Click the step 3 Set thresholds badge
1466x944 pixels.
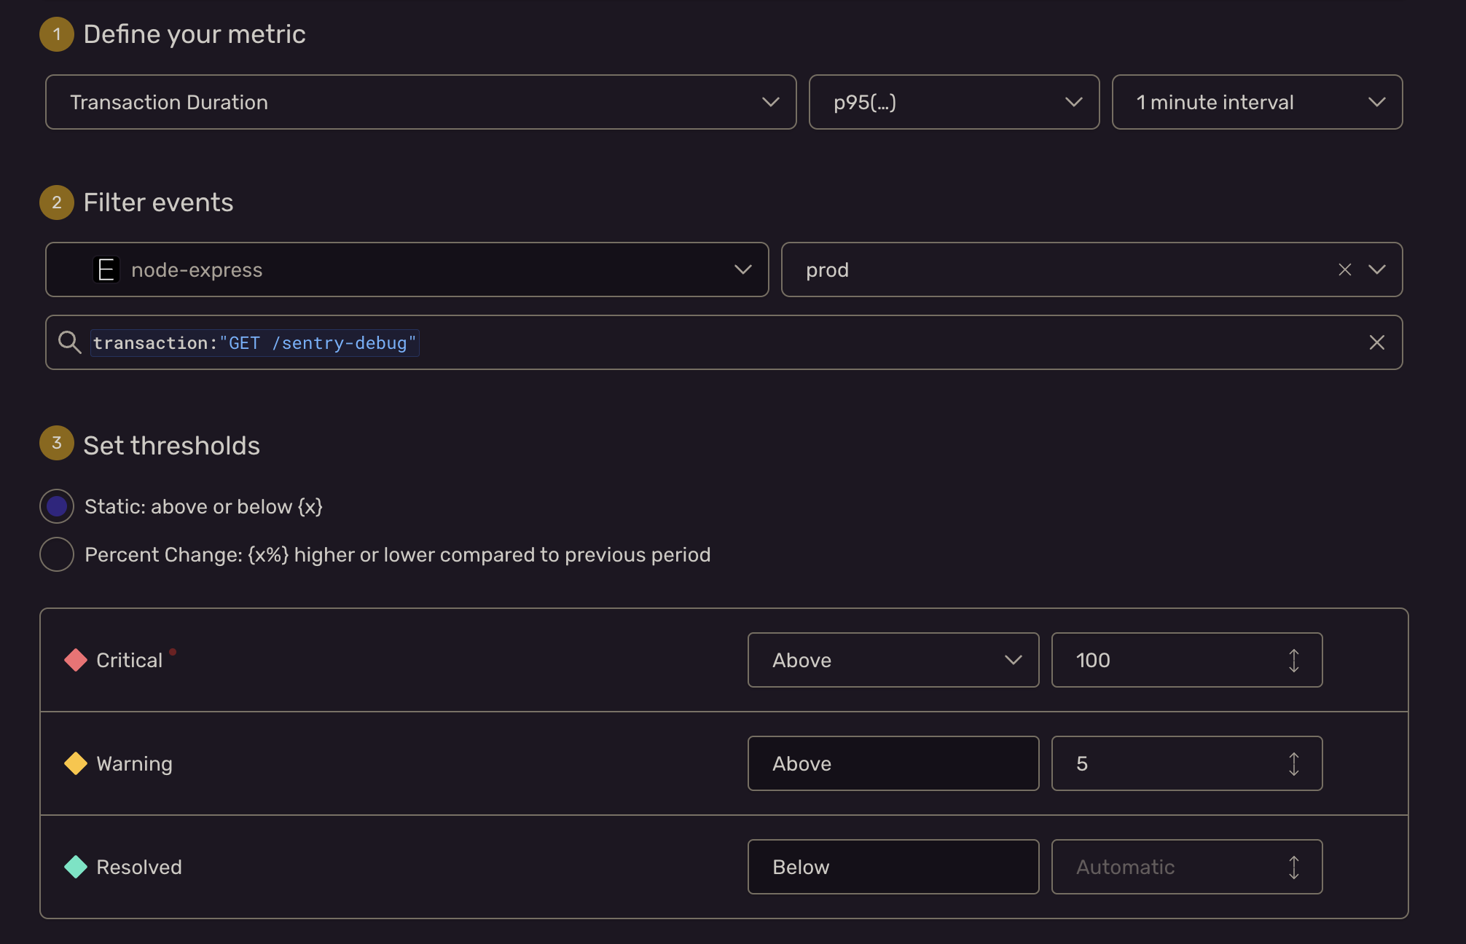(x=56, y=443)
